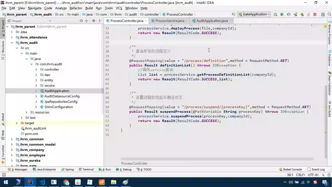Open the 6: TODO tool window
This screenshot has height=187, width=332.
pos(144,169)
